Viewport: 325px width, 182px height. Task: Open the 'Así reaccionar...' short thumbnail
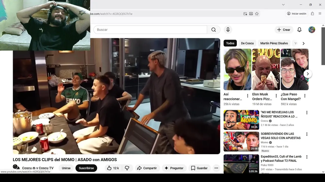pyautogui.click(x=237, y=70)
